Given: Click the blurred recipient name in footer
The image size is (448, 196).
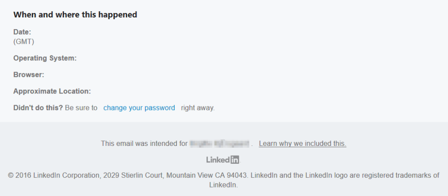Looking at the screenshot, I should pyautogui.click(x=220, y=144).
